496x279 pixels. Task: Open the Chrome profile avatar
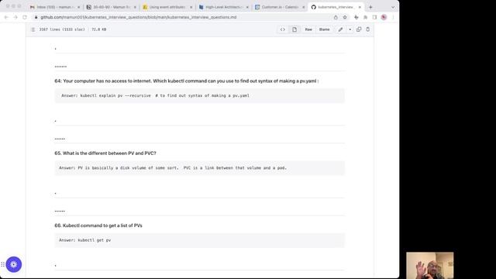point(384,17)
